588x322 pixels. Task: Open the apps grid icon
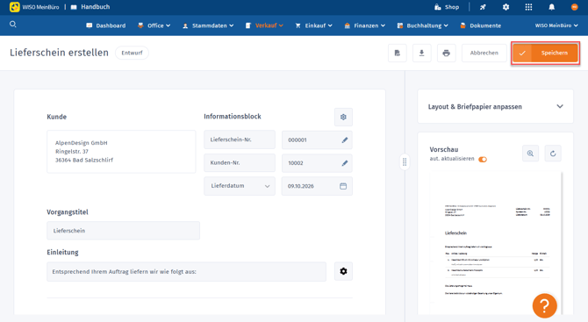click(x=528, y=7)
